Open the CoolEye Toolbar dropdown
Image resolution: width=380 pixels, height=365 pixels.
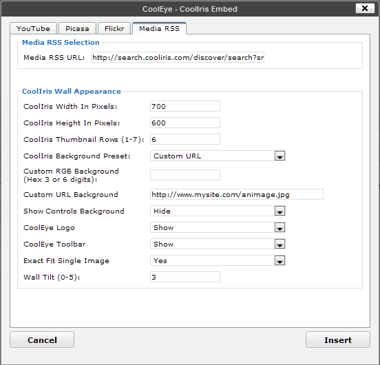click(218, 244)
